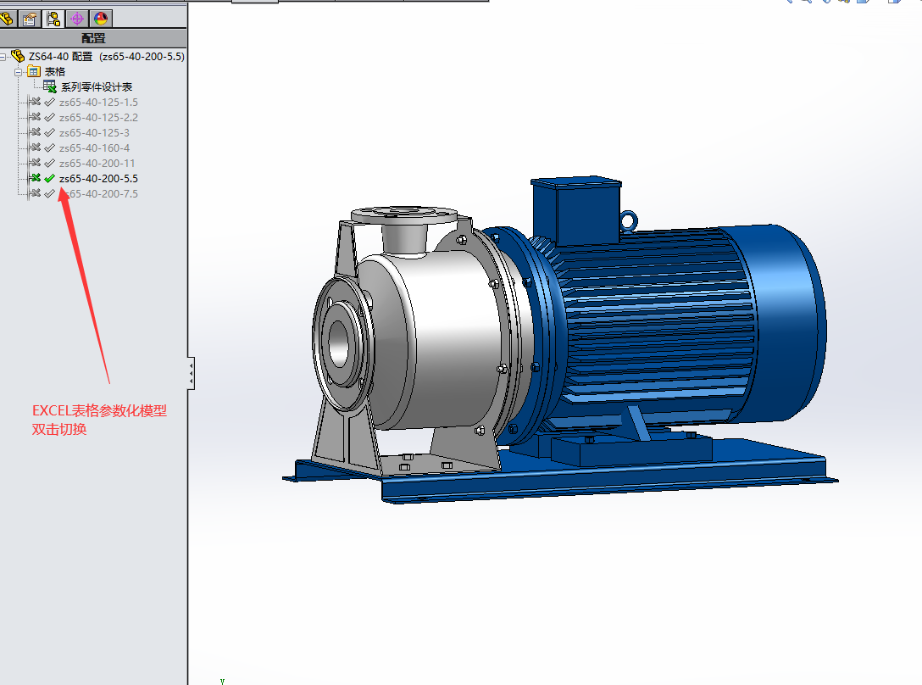Select the ConfigurationManager tab

click(x=53, y=19)
